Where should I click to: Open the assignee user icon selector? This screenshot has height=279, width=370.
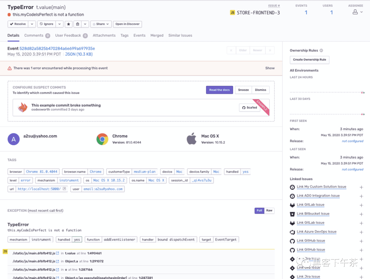pos(357,12)
